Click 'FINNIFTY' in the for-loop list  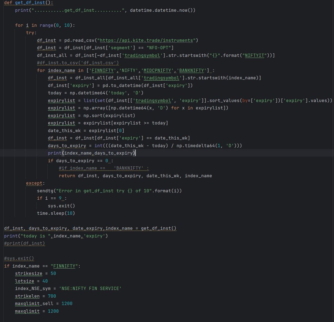pyautogui.click(x=103, y=70)
